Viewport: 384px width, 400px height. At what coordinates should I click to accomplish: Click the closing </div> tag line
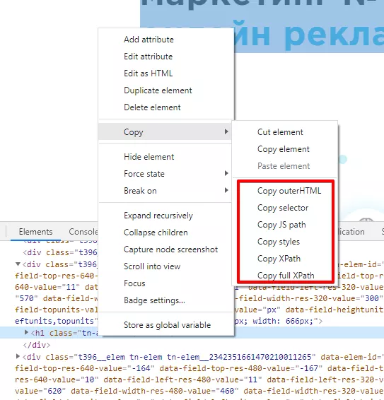37,345
